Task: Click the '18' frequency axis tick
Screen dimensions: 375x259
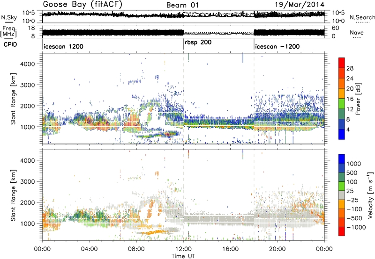Action: point(31,28)
